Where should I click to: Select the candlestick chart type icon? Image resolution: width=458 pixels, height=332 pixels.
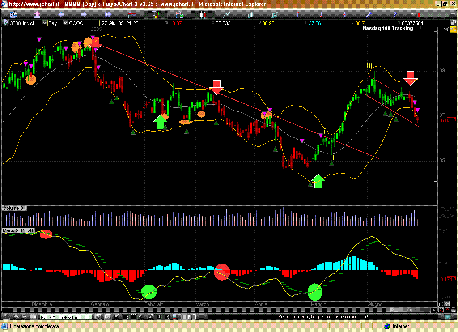[203, 15]
